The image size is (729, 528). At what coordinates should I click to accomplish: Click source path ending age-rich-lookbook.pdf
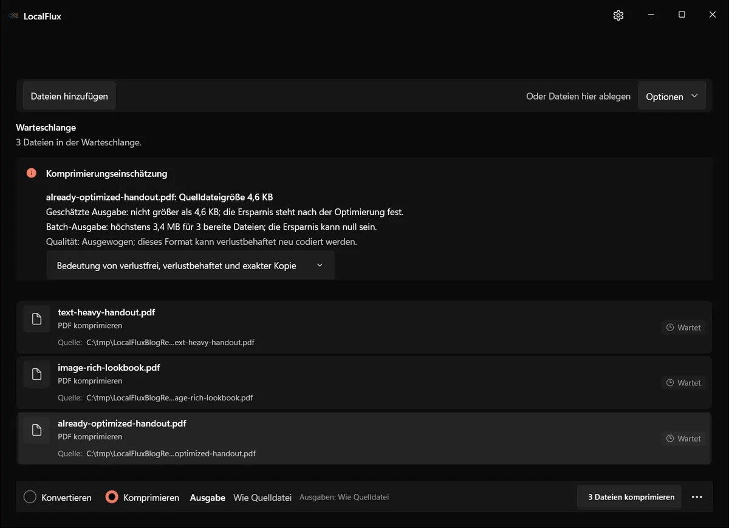point(169,398)
